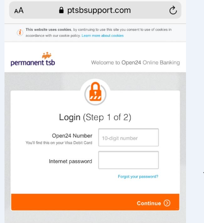The width and height of the screenshot is (204, 223).
Task: Tap the reload page icon
Action: point(173,10)
